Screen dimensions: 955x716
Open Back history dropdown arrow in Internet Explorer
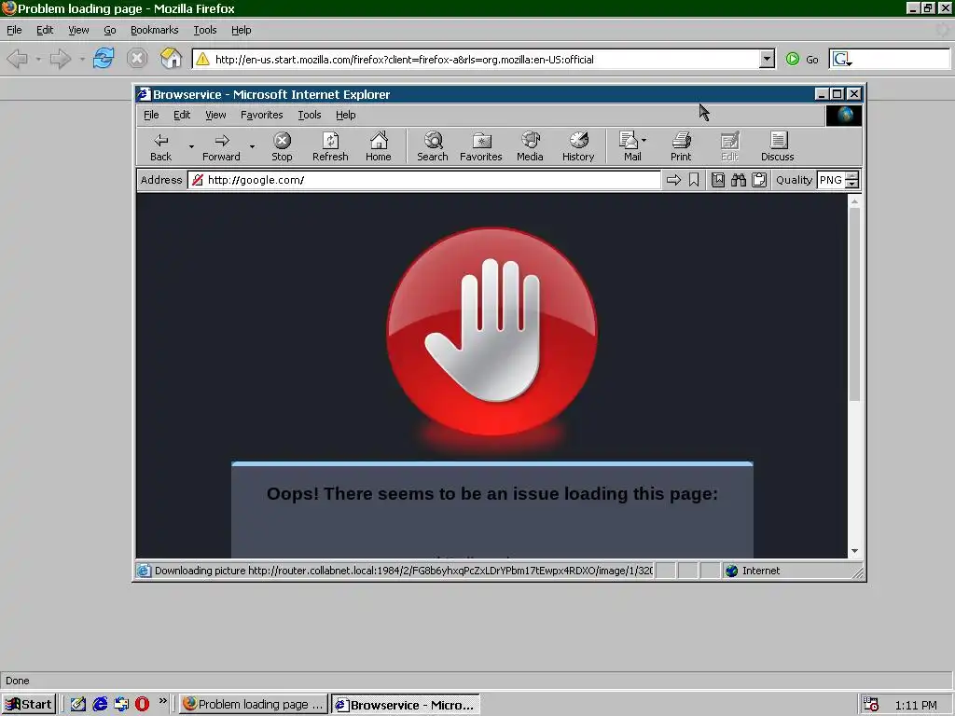pyautogui.click(x=191, y=146)
